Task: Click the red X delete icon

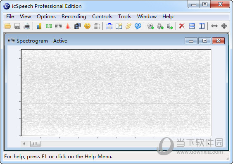Action: pyautogui.click(x=182, y=26)
